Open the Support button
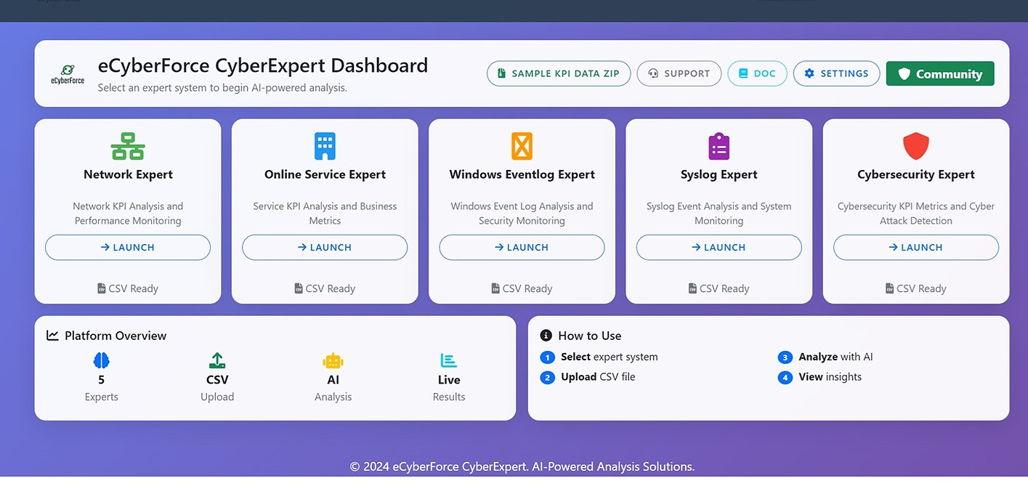 coord(679,73)
